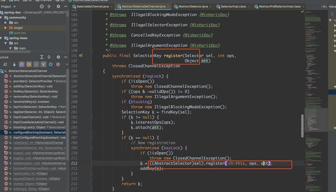The height and width of the screenshot is (192, 336).
Task: Toggle show inherited members filter icon
Action: (x=44, y=64)
